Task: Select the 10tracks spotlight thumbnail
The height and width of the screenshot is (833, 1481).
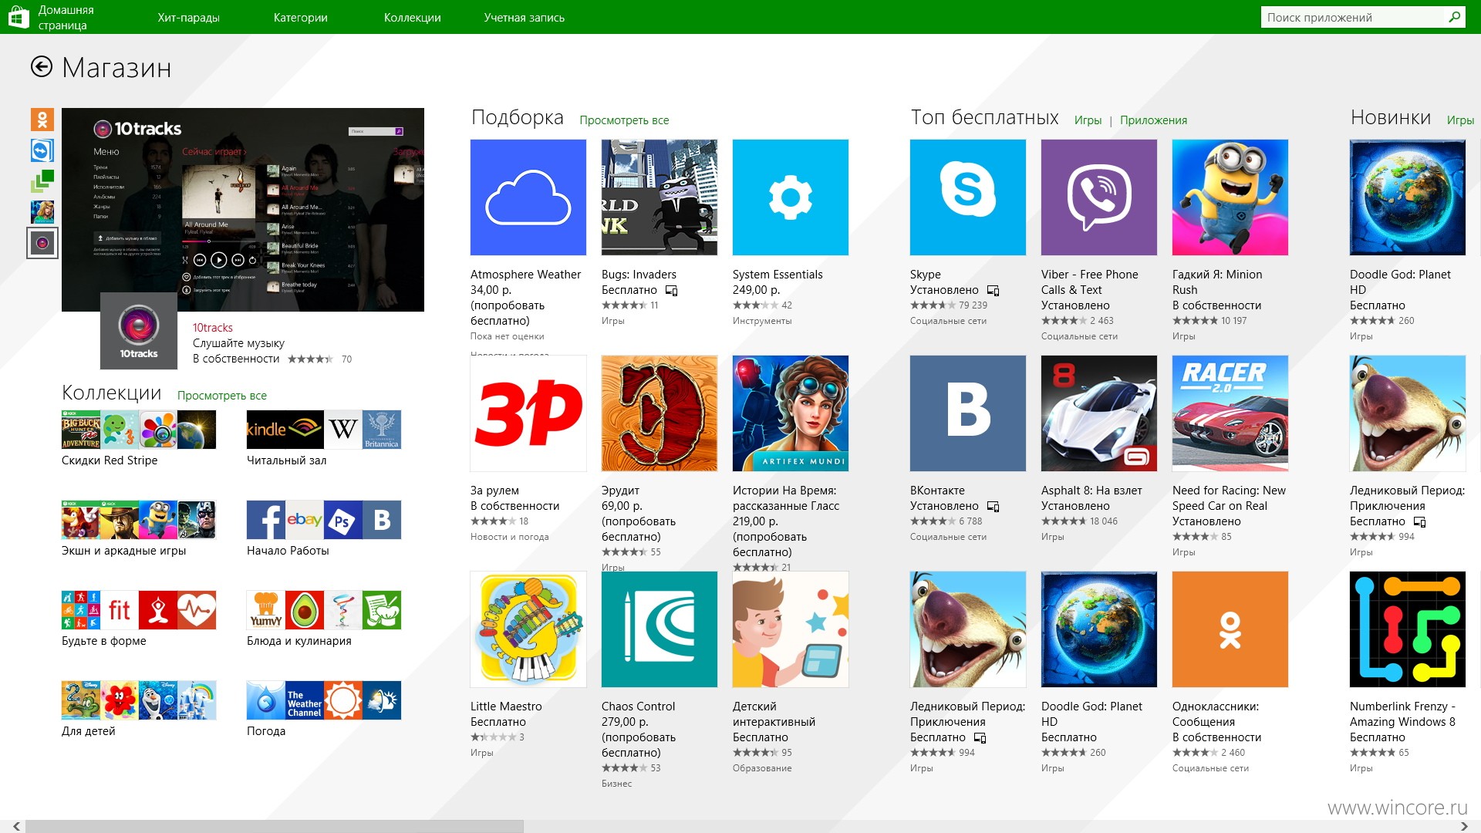Action: (x=42, y=243)
